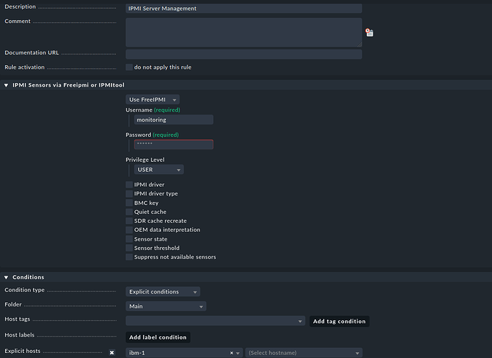Click the Password input field
This screenshot has width=492, height=358.
click(x=174, y=145)
